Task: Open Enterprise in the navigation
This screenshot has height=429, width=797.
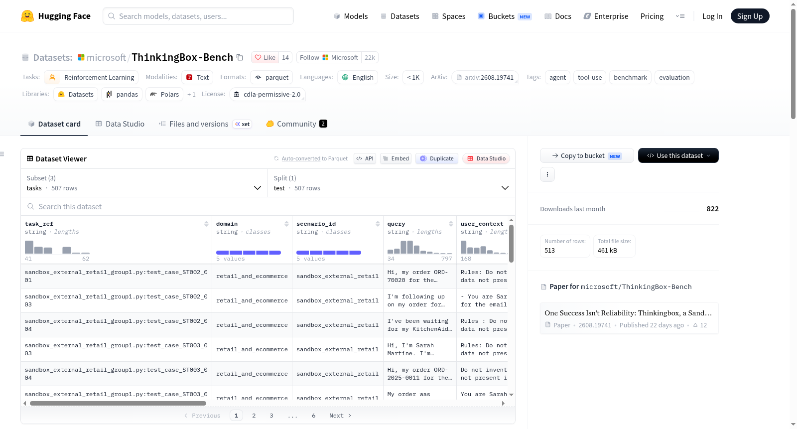Action: tap(606, 16)
